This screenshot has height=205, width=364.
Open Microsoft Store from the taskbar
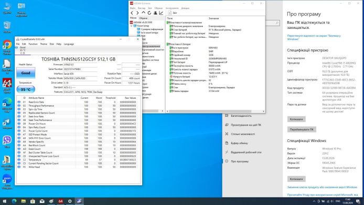click(33, 201)
